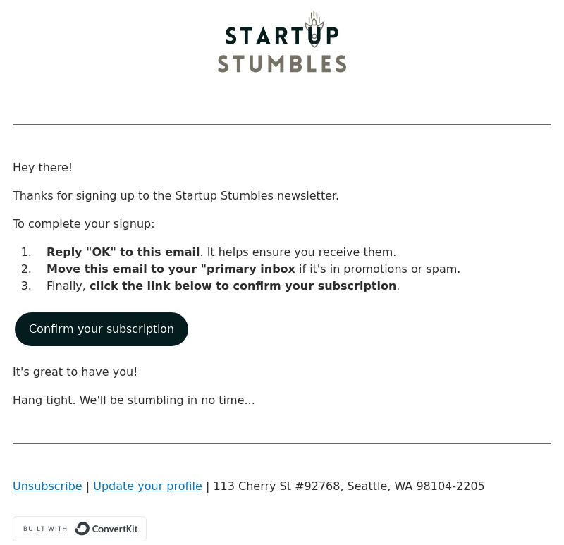
Task: Click the Move this email to primary inbox step
Action: pos(253,269)
